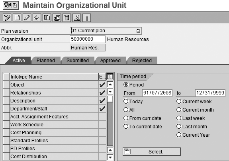The height and width of the screenshot is (161, 229).
Task: Click the Display glasses icon
Action: click(37, 18)
